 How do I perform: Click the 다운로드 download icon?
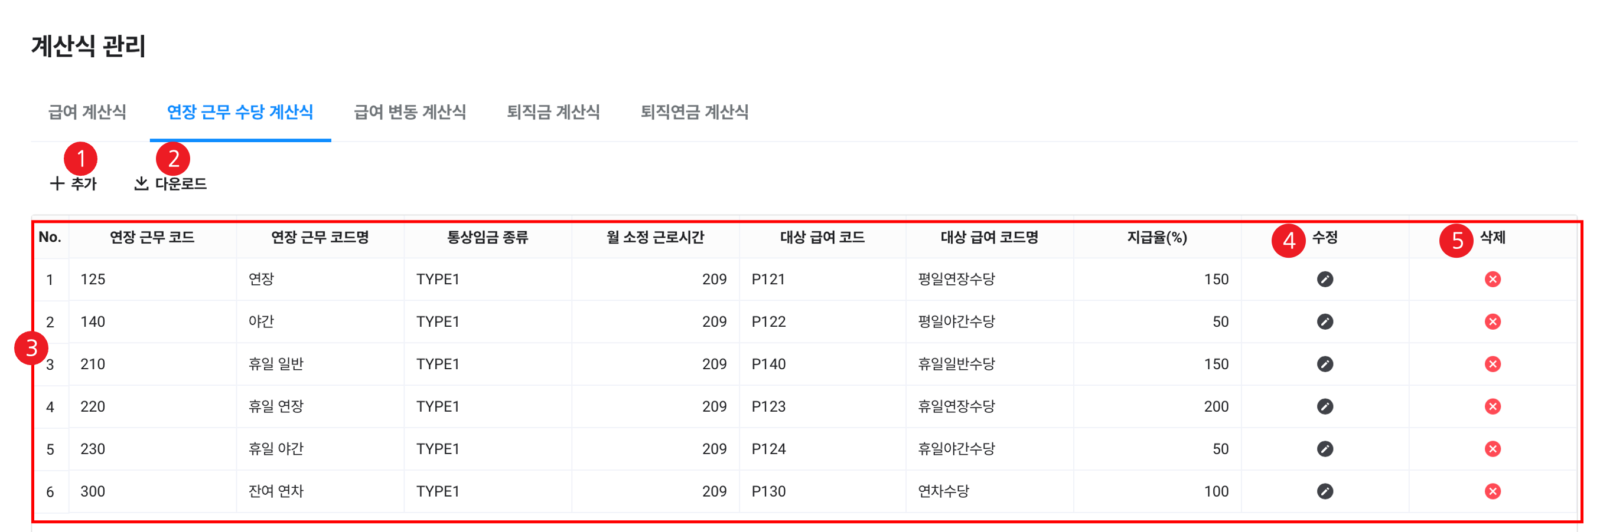142,183
